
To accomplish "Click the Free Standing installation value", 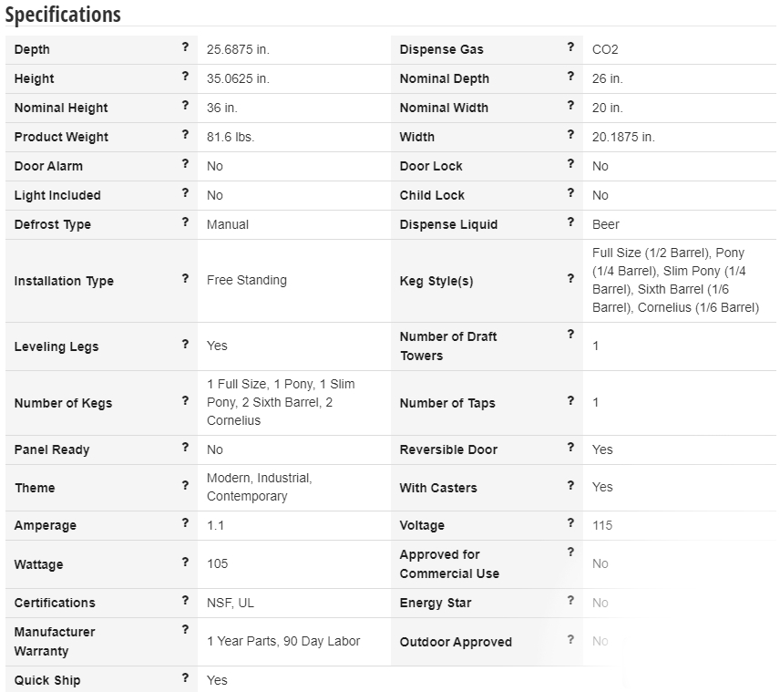I will click(247, 280).
